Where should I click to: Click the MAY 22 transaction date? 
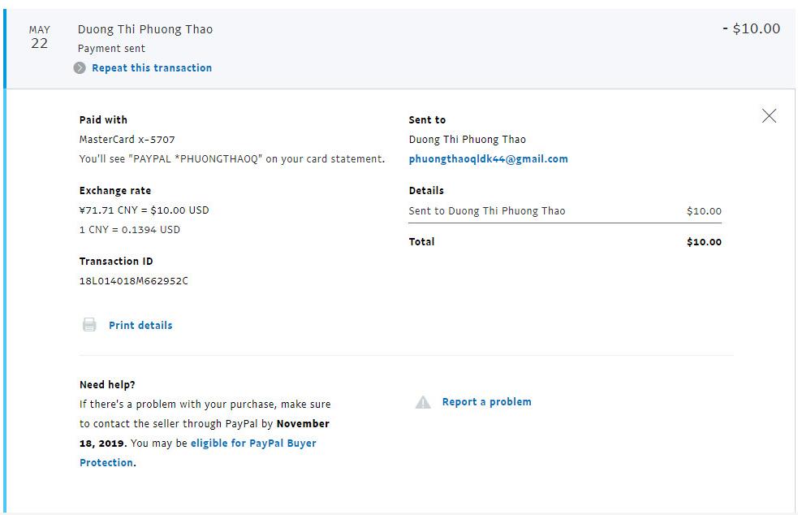pyautogui.click(x=40, y=37)
